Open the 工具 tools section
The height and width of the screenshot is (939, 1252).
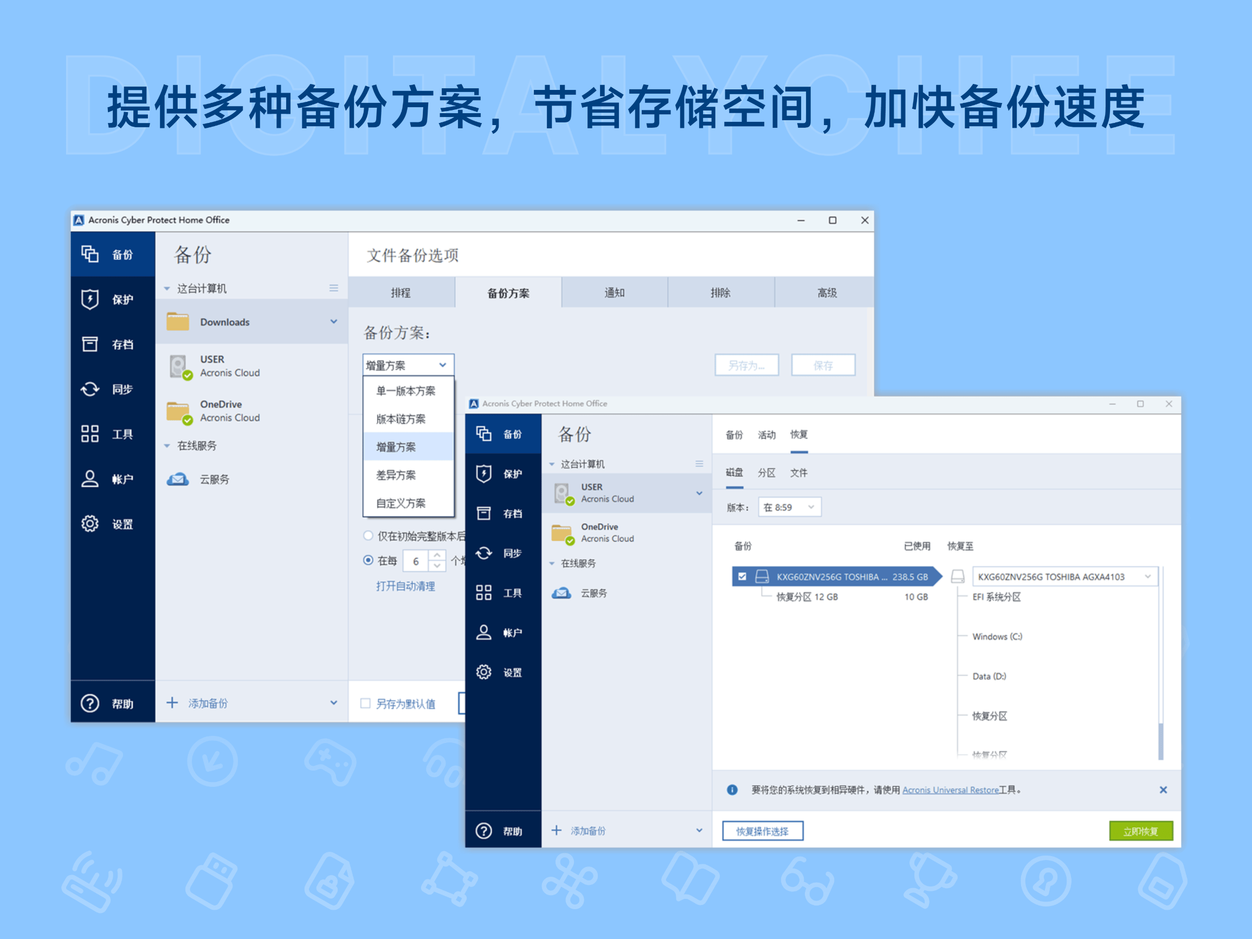(91, 434)
